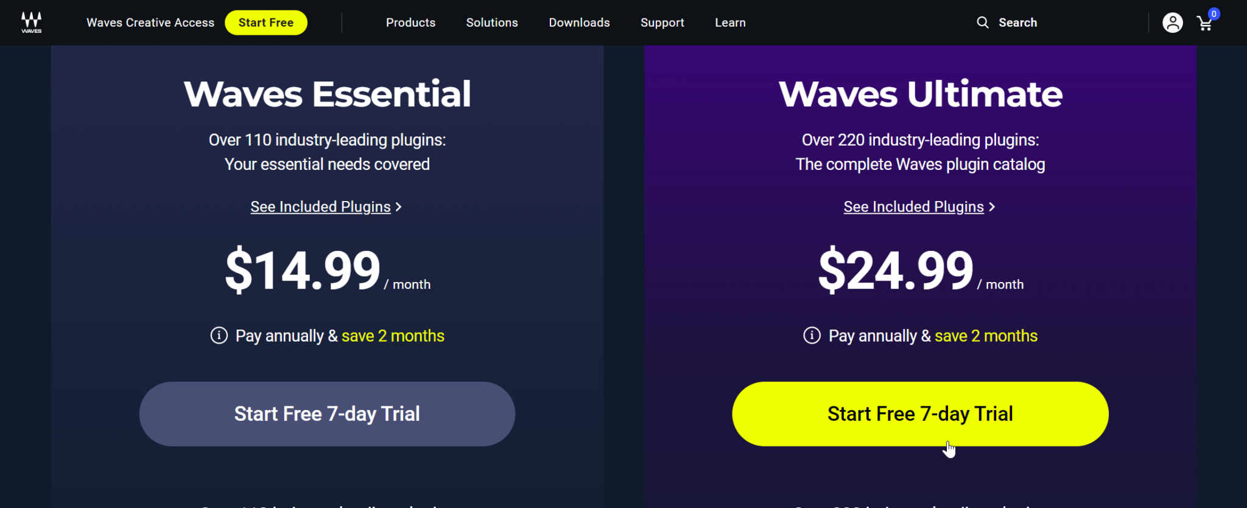Expand Essential's See Included Plugins chevron
This screenshot has width=1247, height=508.
pyautogui.click(x=400, y=206)
